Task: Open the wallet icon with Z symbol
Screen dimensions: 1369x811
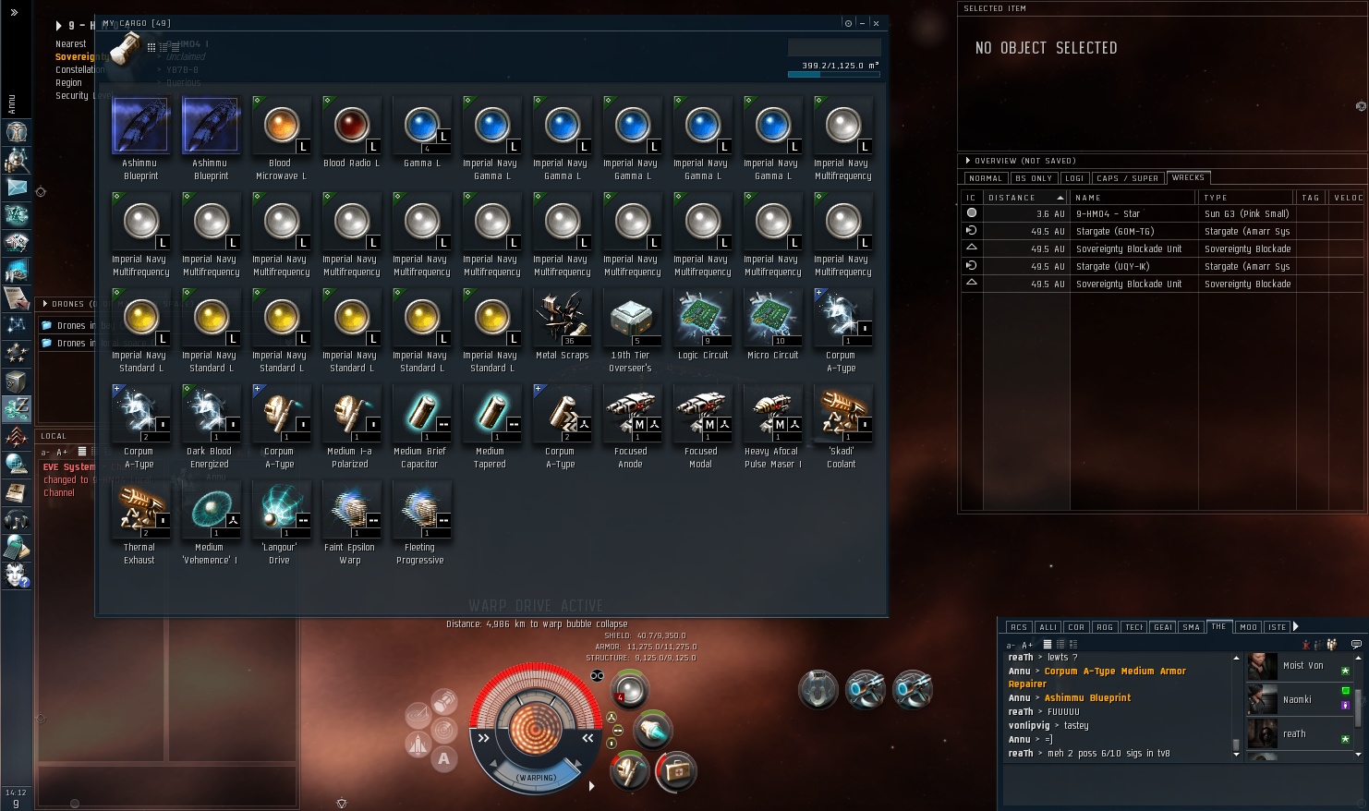Action: (17, 409)
